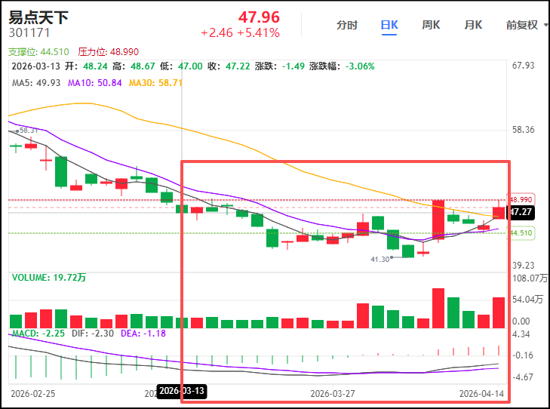Viewport: 550px width, 409px height.
Task: Click the black 47.27 current price tag
Action: coord(522,212)
